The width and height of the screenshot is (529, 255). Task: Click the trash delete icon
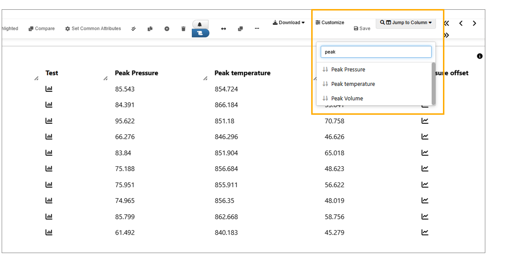click(x=183, y=29)
